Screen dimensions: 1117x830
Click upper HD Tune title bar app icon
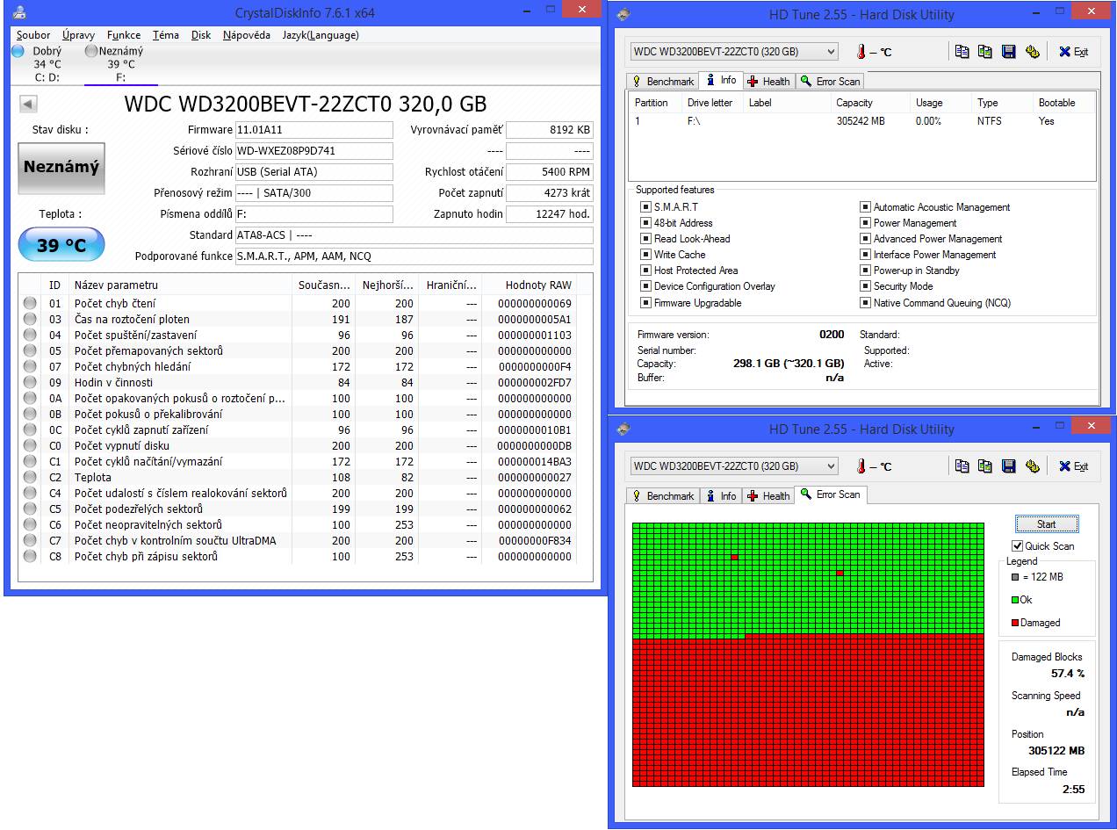(x=623, y=14)
